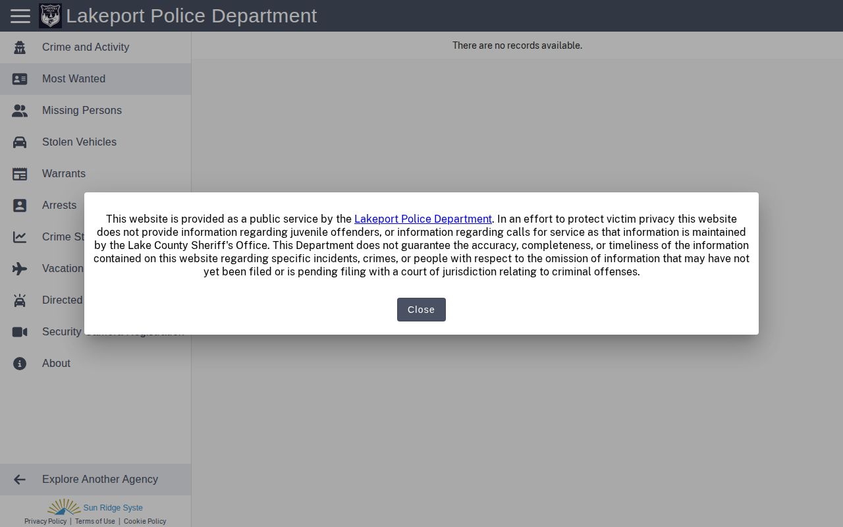The height and width of the screenshot is (527, 843).
Task: Click the Sun Ridge Systems sunburst logo
Action: [x=64, y=507]
